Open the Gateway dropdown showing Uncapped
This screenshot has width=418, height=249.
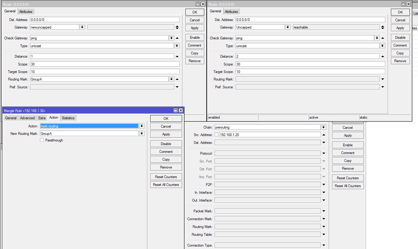[288, 27]
